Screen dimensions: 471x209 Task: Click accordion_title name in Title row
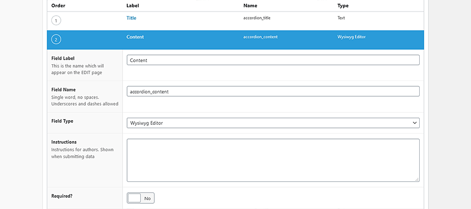pos(257,18)
